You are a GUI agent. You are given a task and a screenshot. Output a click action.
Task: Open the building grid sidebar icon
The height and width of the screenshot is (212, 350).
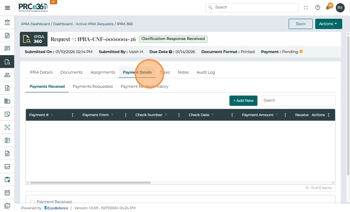(x=7, y=101)
